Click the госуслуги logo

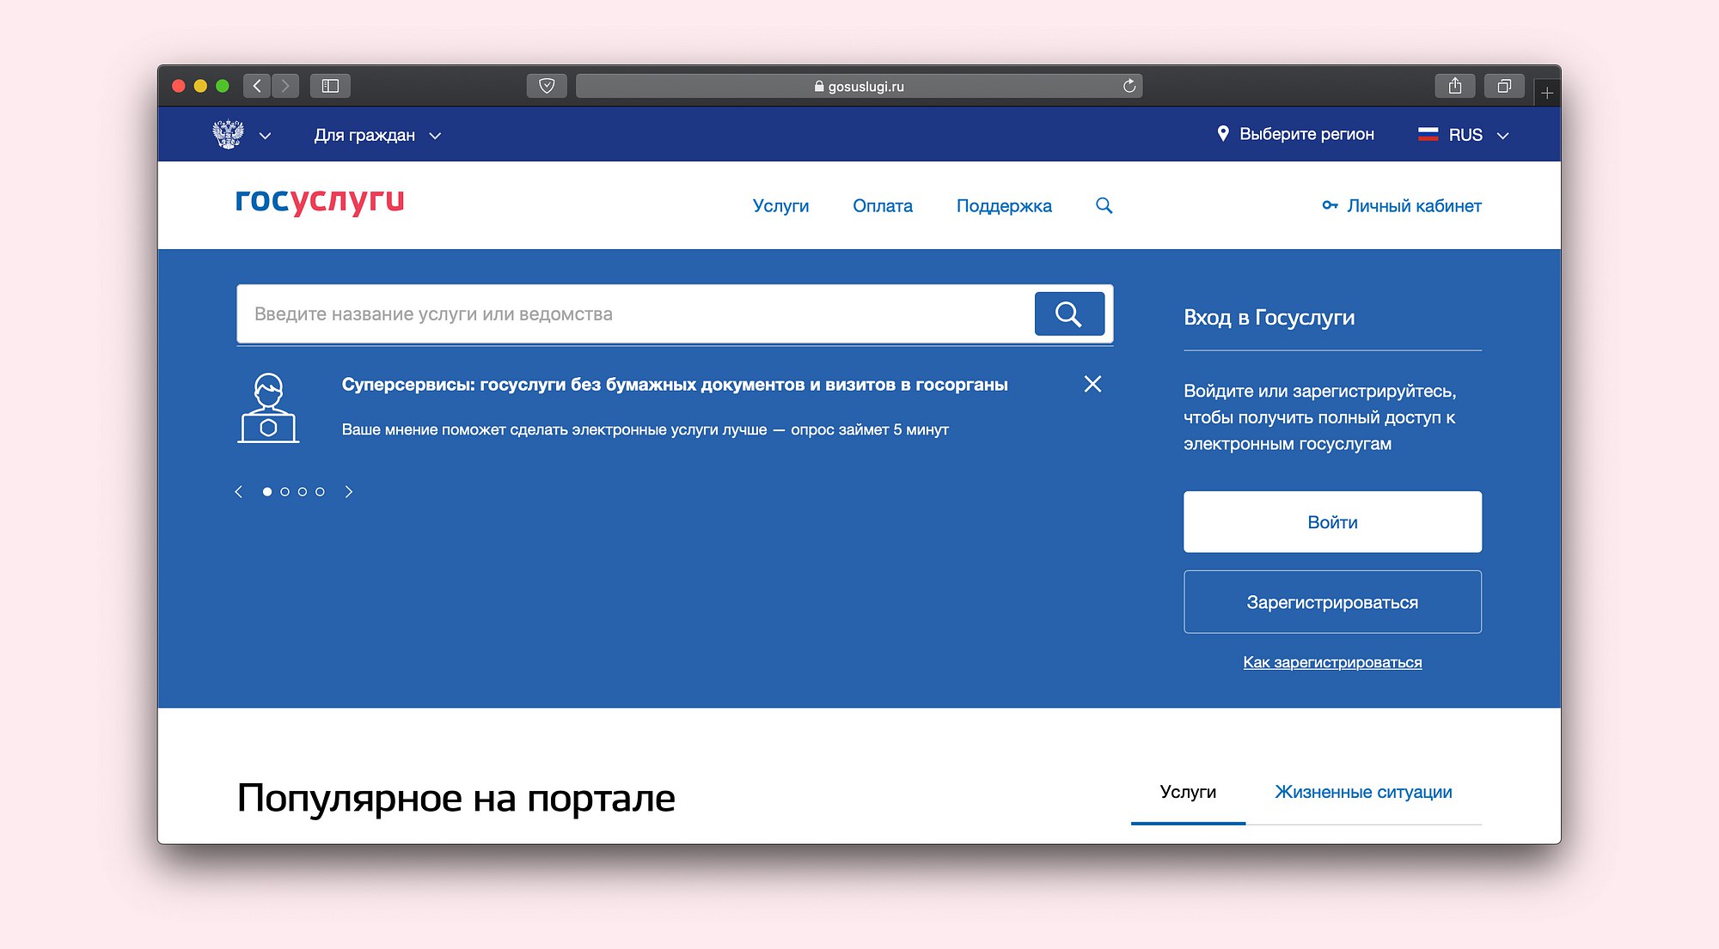pyautogui.click(x=320, y=201)
